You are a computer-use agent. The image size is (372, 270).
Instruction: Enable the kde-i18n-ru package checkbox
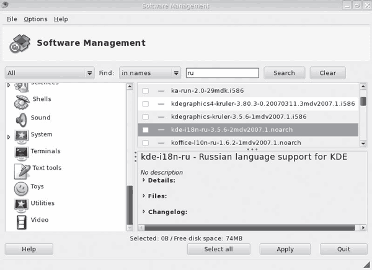point(145,130)
